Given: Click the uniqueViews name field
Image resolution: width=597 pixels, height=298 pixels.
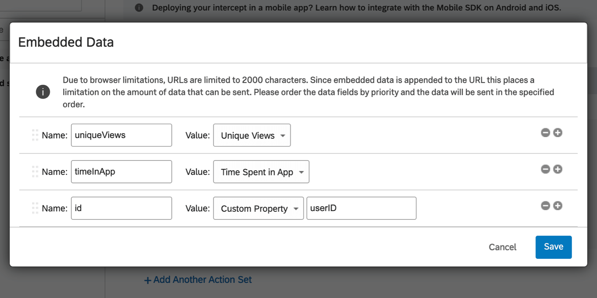Looking at the screenshot, I should point(121,135).
